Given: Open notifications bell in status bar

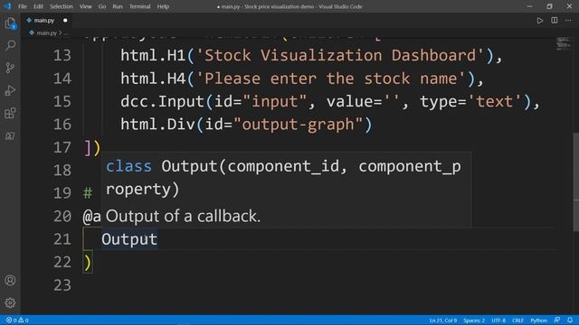Looking at the screenshot, I should (570, 320).
